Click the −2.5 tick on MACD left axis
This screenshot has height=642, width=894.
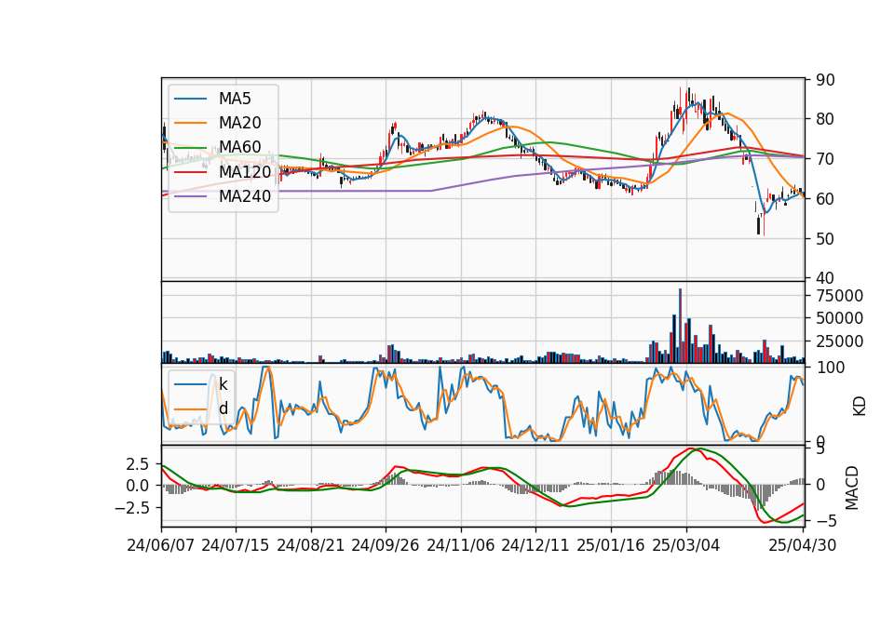(131, 507)
